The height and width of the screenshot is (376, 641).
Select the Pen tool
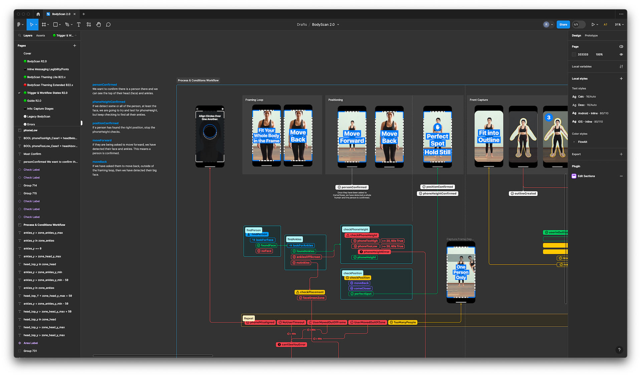pos(67,25)
